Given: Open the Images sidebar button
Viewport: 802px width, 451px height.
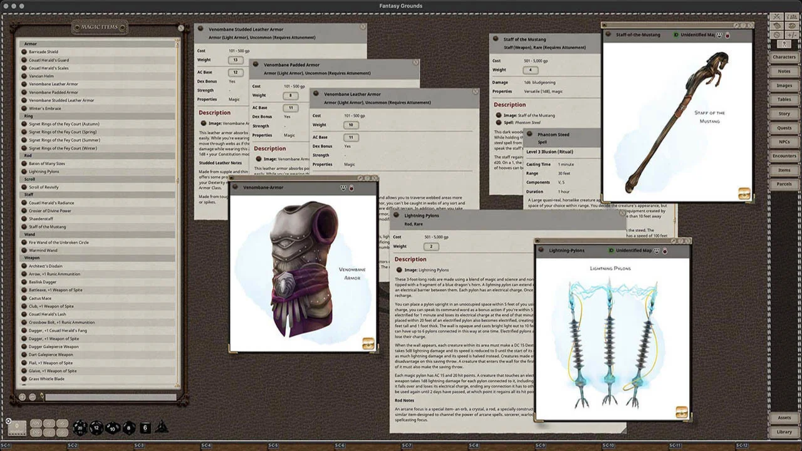Looking at the screenshot, I should [784, 85].
